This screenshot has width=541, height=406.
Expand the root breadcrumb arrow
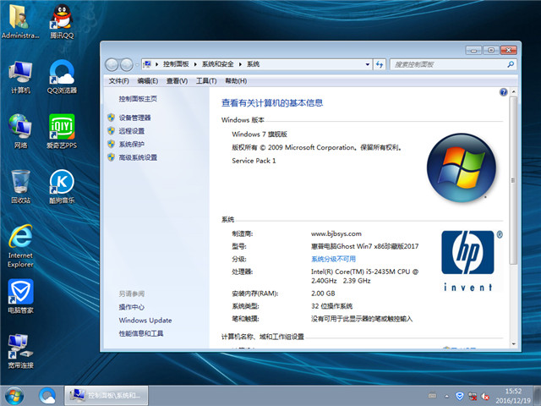(156, 64)
